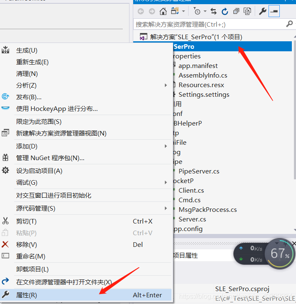296x304 pixels.
Task: Click the gear icon beside 设为启动项目
Action: pos(5,171)
